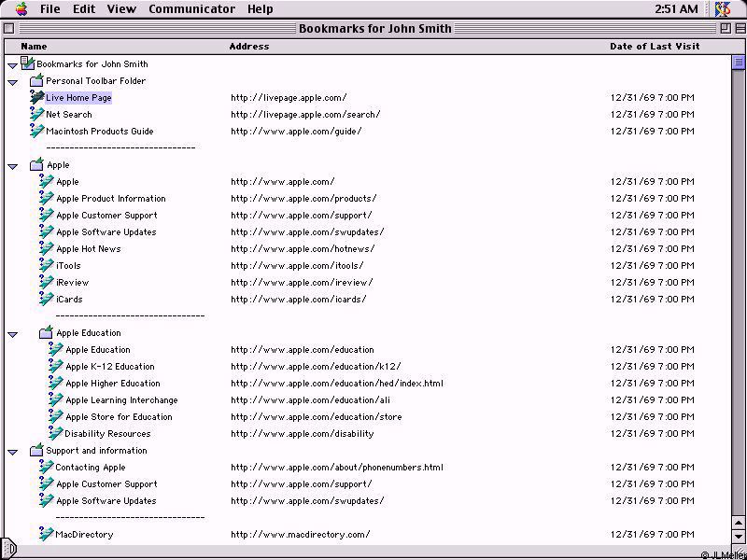Open the View menu
Screen dimensions: 747x560
pyautogui.click(x=121, y=9)
